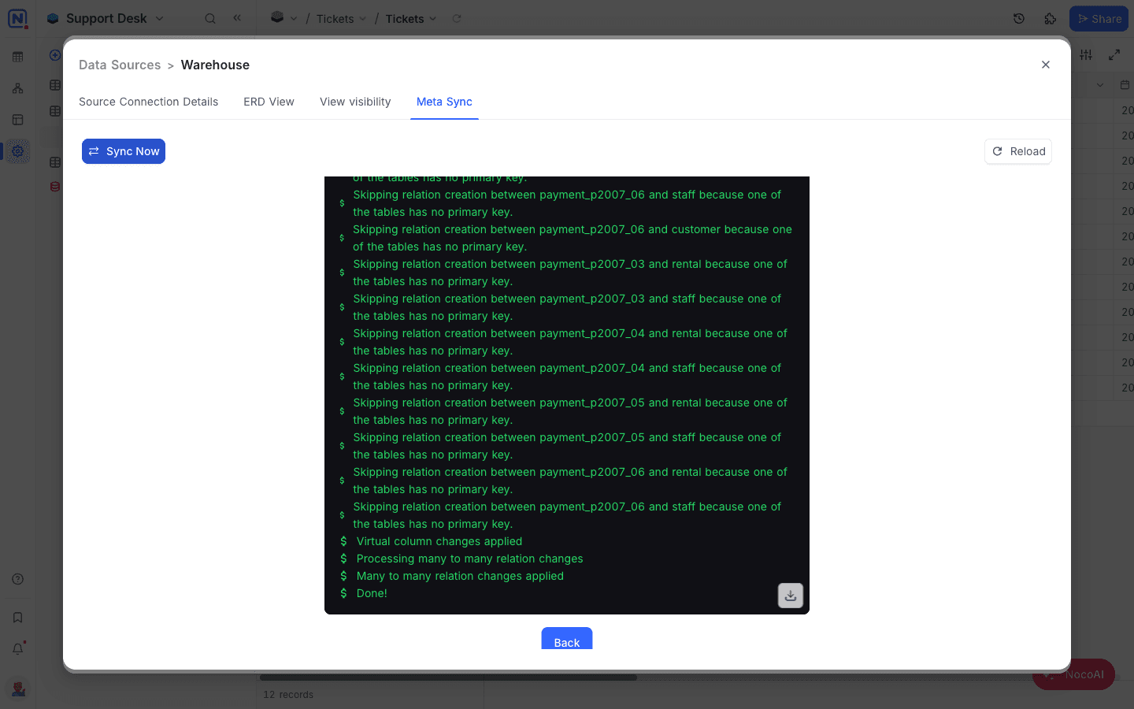Open the user avatar menu
This screenshot has height=709, width=1134.
click(x=18, y=689)
